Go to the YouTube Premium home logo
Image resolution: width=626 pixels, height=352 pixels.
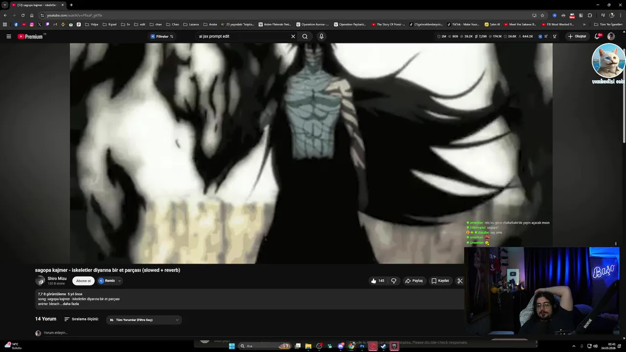[x=30, y=36]
